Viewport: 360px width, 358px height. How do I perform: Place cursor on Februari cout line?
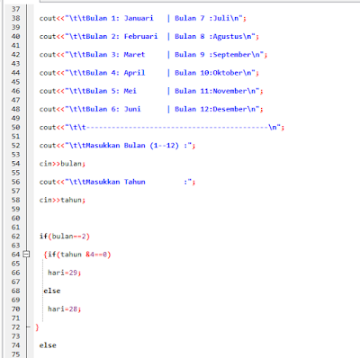[149, 37]
